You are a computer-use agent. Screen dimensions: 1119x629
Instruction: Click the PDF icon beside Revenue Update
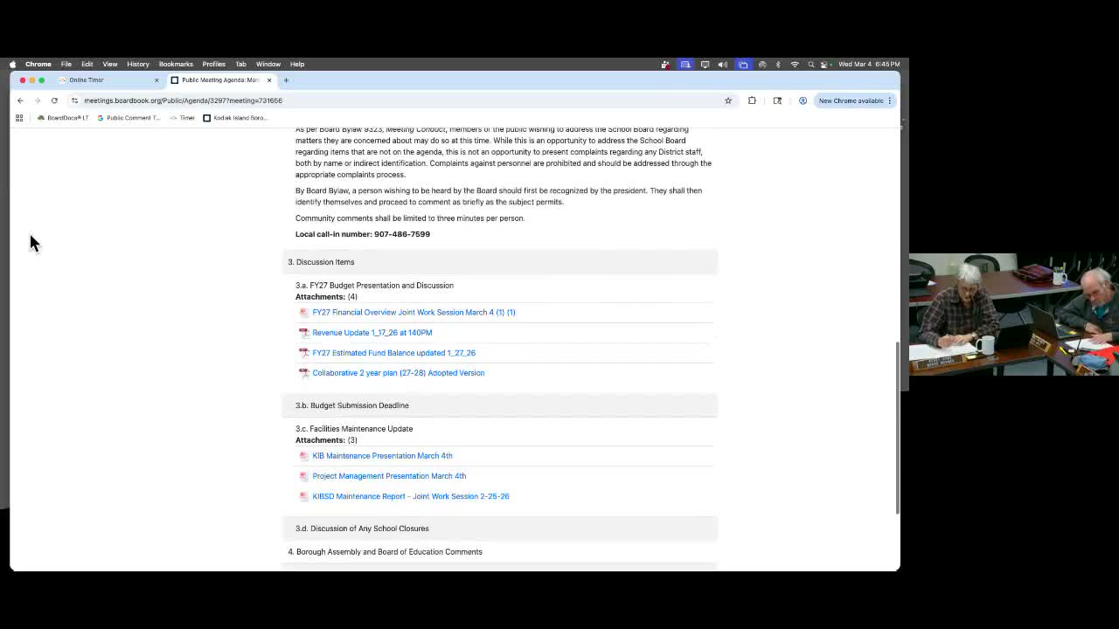(x=304, y=333)
